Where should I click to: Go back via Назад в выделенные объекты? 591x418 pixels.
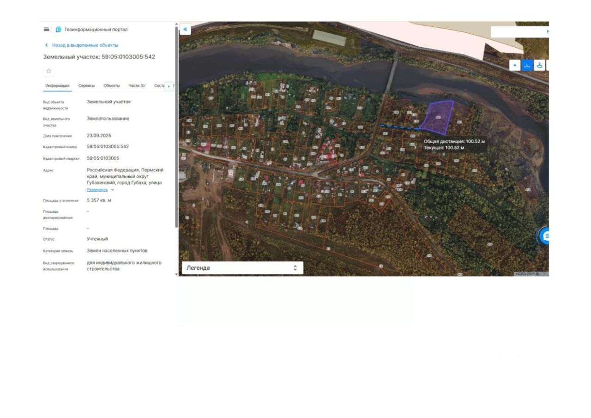(x=81, y=45)
